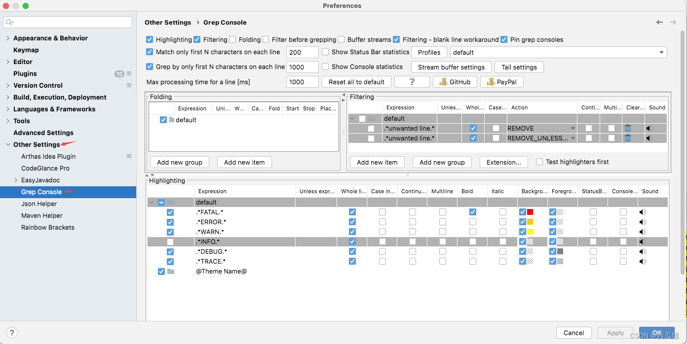
Task: Enable Show Console statistics
Action: 325,67
